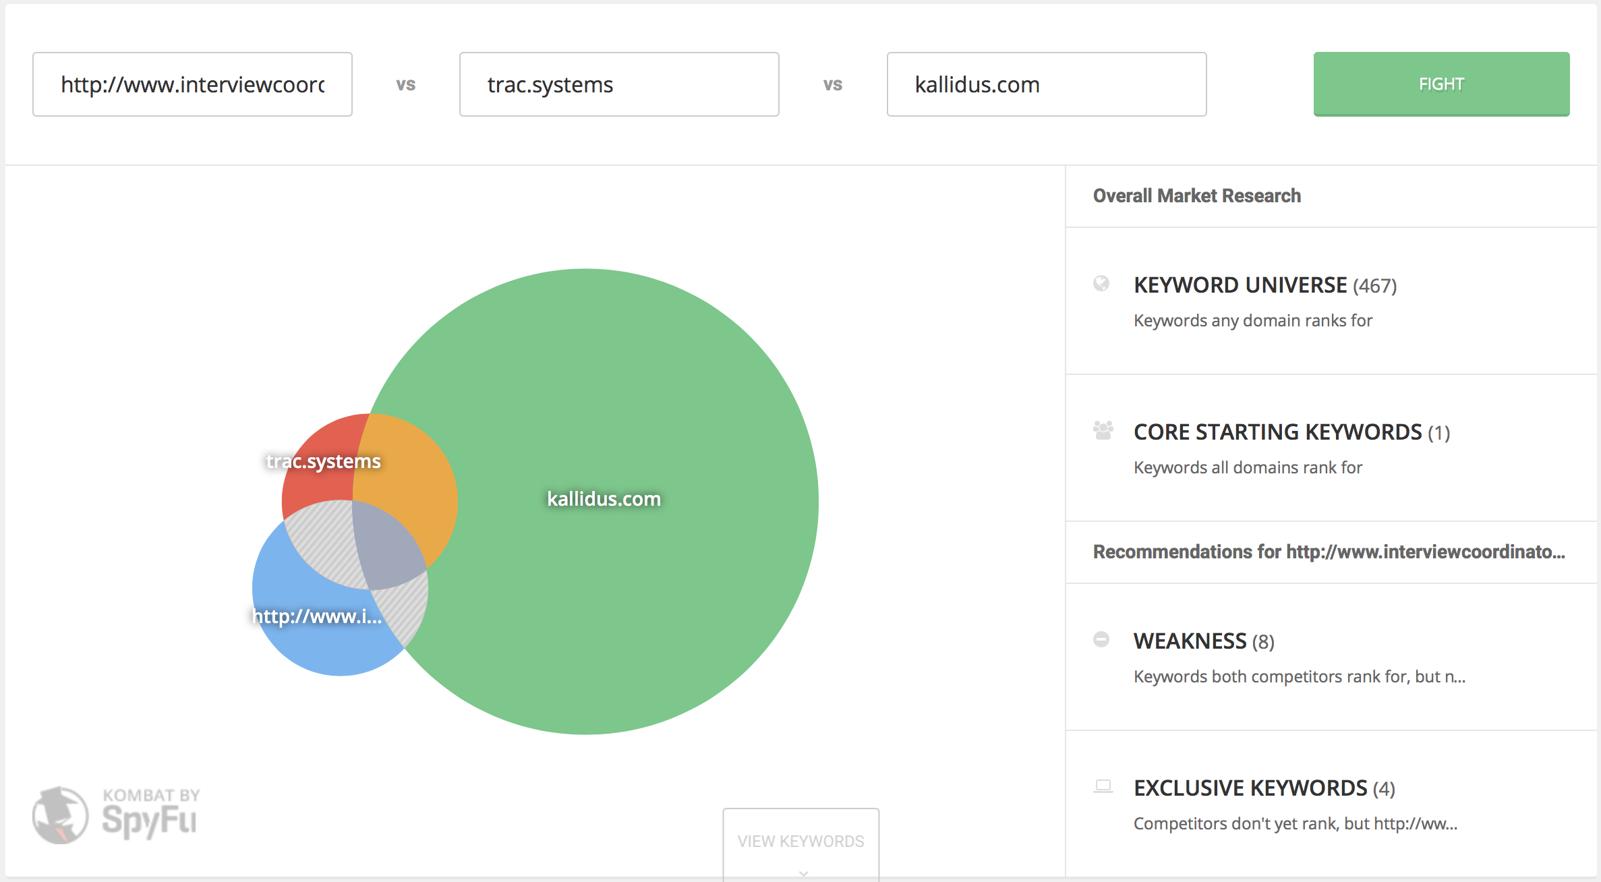The width and height of the screenshot is (1601, 882).
Task: Click the Core Starting Keywords people icon
Action: (1103, 430)
